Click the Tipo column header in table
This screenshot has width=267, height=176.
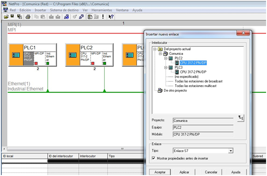(x=126, y=156)
